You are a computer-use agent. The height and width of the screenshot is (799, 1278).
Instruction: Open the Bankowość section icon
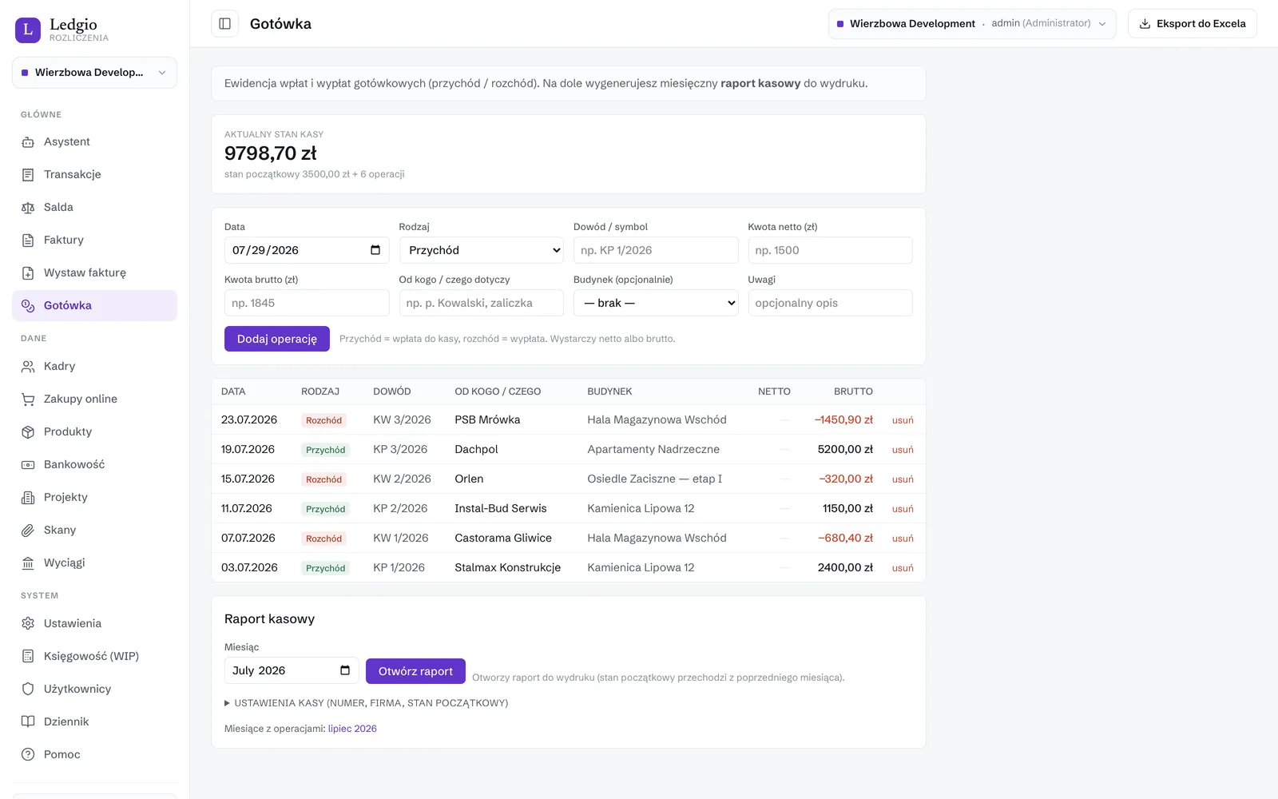point(28,464)
